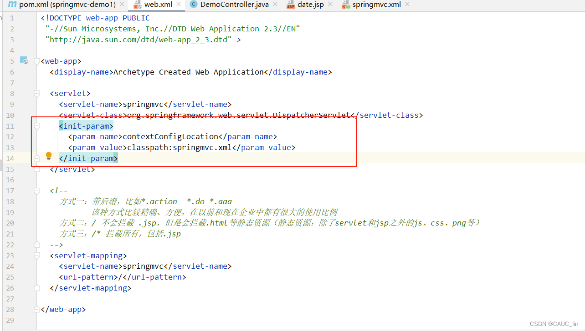The width and height of the screenshot is (585, 331).
Task: Click 'springmvc' in servlet-name on line 9
Action: click(143, 104)
